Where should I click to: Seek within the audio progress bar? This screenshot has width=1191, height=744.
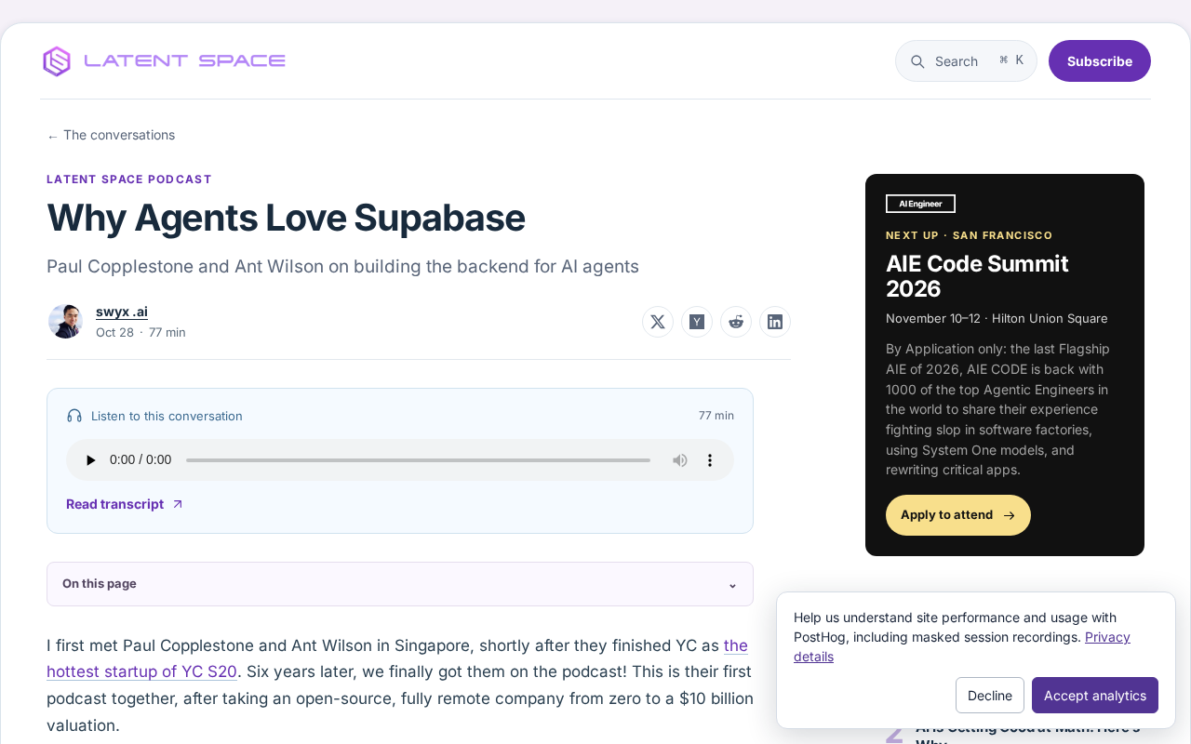tap(418, 460)
